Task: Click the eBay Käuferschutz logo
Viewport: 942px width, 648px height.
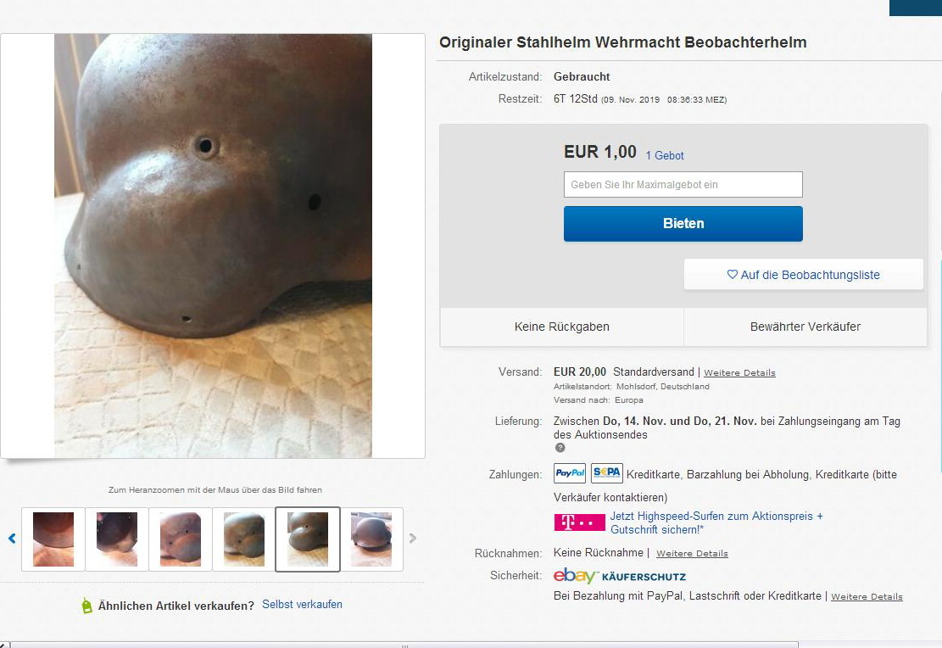Action: [620, 576]
